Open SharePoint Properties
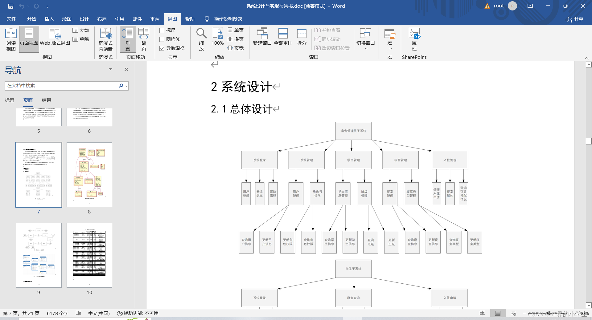The image size is (592, 320). tap(414, 39)
